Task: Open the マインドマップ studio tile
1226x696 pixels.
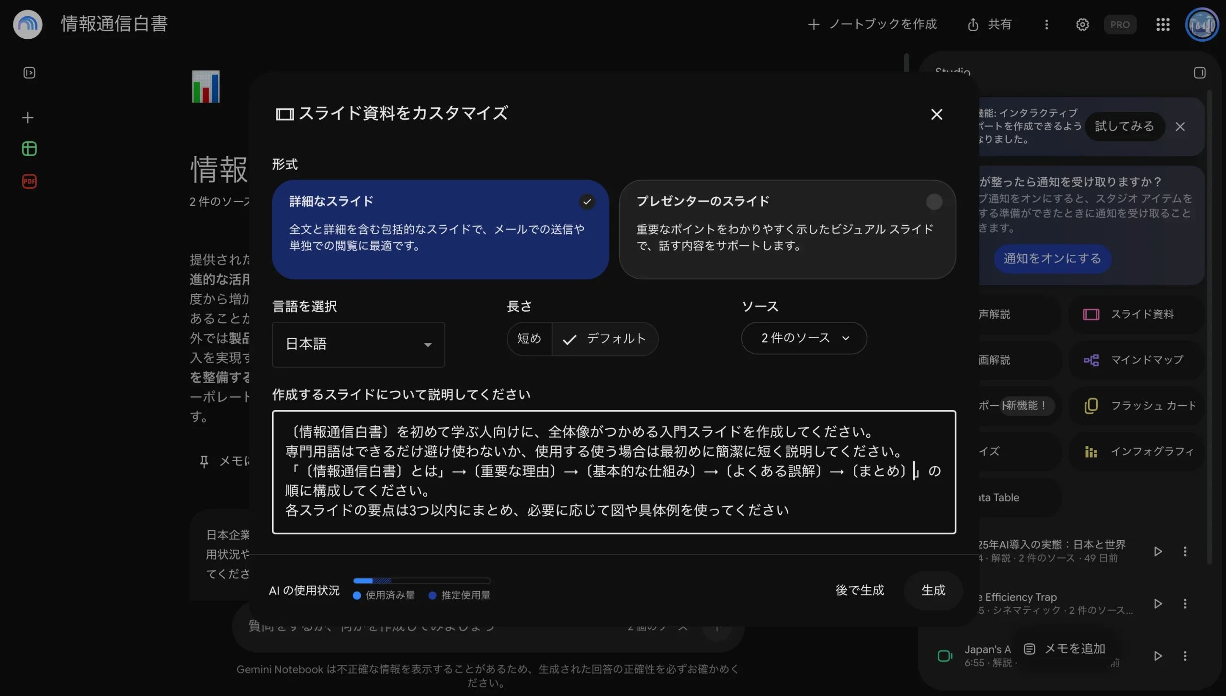Action: pos(1136,360)
